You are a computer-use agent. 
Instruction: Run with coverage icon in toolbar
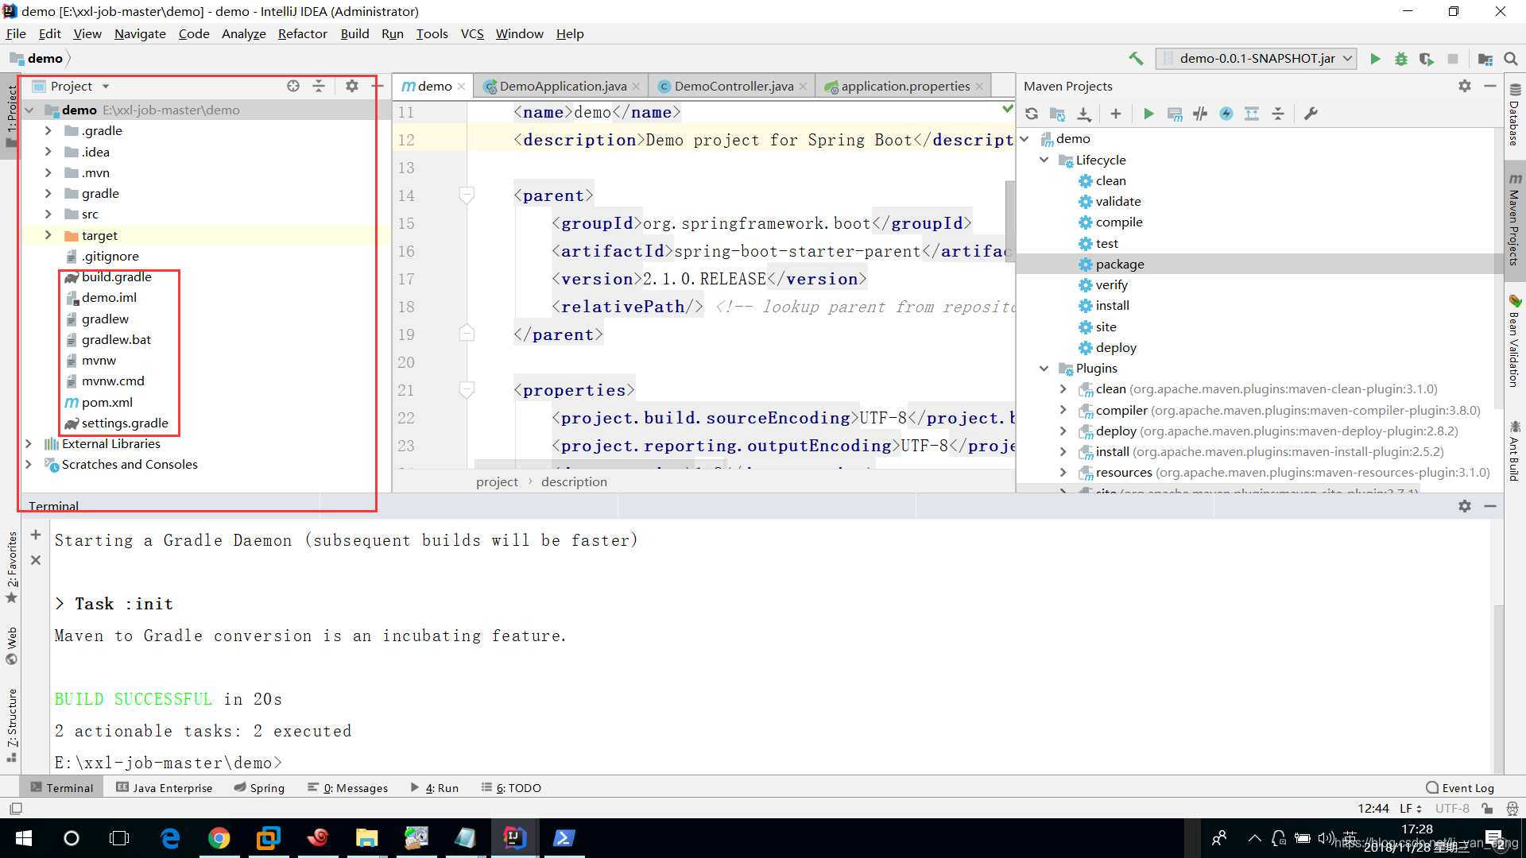coord(1427,59)
